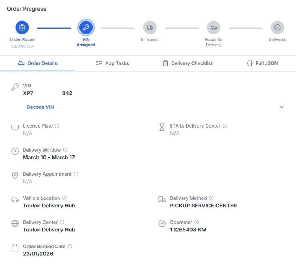Screen dimensions: 296x265
Task: Click info icon next to Delivery Window
Action: tap(65, 150)
